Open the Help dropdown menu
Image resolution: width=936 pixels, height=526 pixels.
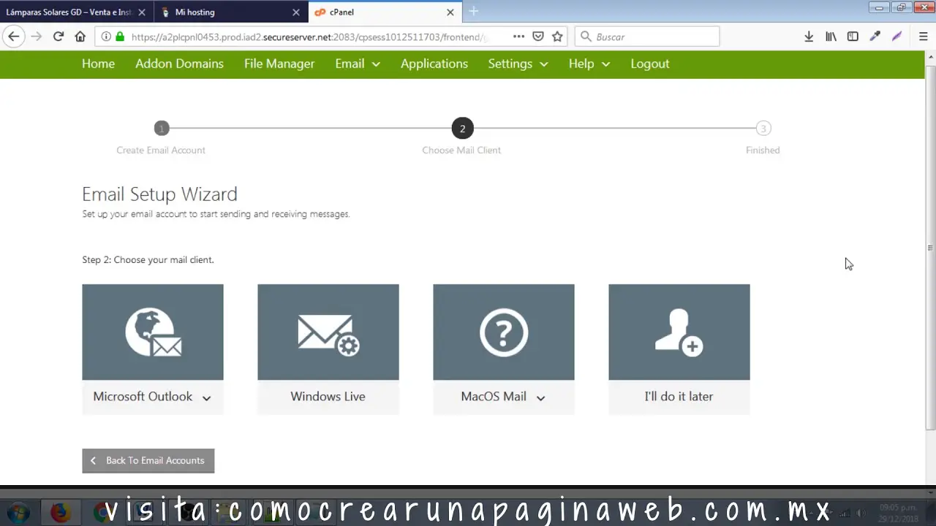coord(589,64)
